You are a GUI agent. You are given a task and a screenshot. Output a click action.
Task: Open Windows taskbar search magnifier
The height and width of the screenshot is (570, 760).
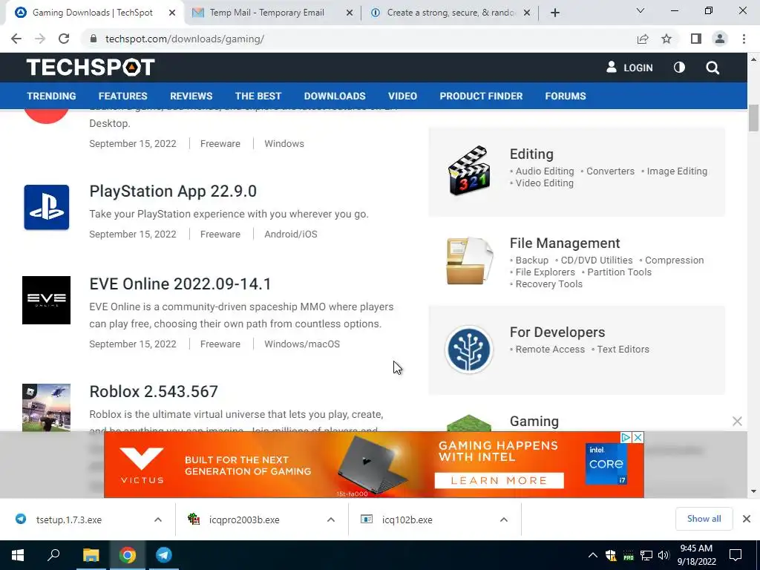click(x=53, y=554)
